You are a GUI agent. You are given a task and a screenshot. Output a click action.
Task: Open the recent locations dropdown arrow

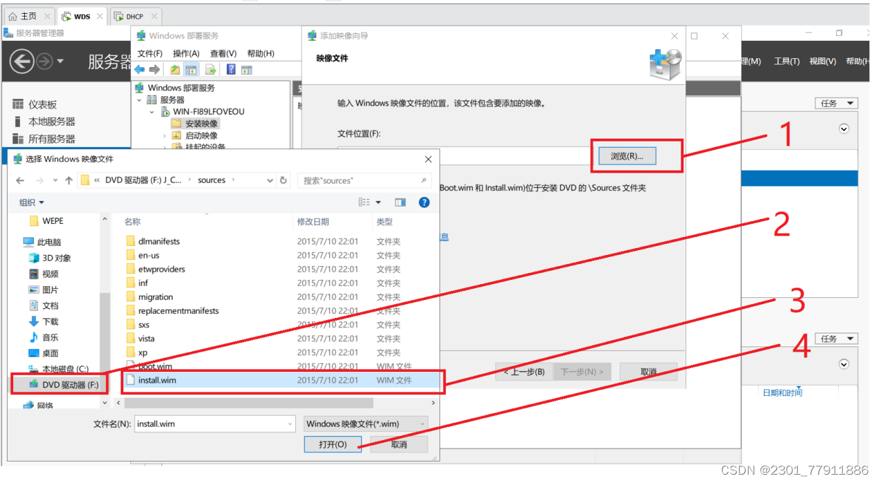pos(54,180)
